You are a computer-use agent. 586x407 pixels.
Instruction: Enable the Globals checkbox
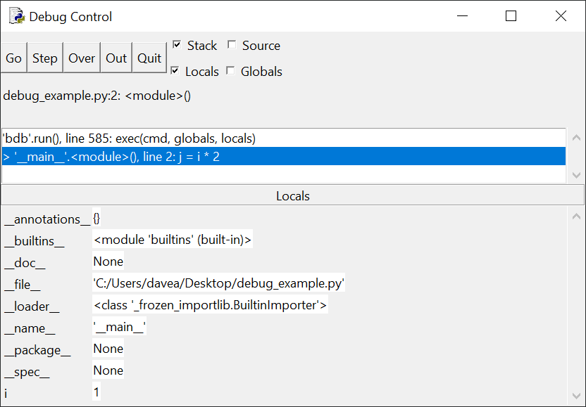pos(231,71)
